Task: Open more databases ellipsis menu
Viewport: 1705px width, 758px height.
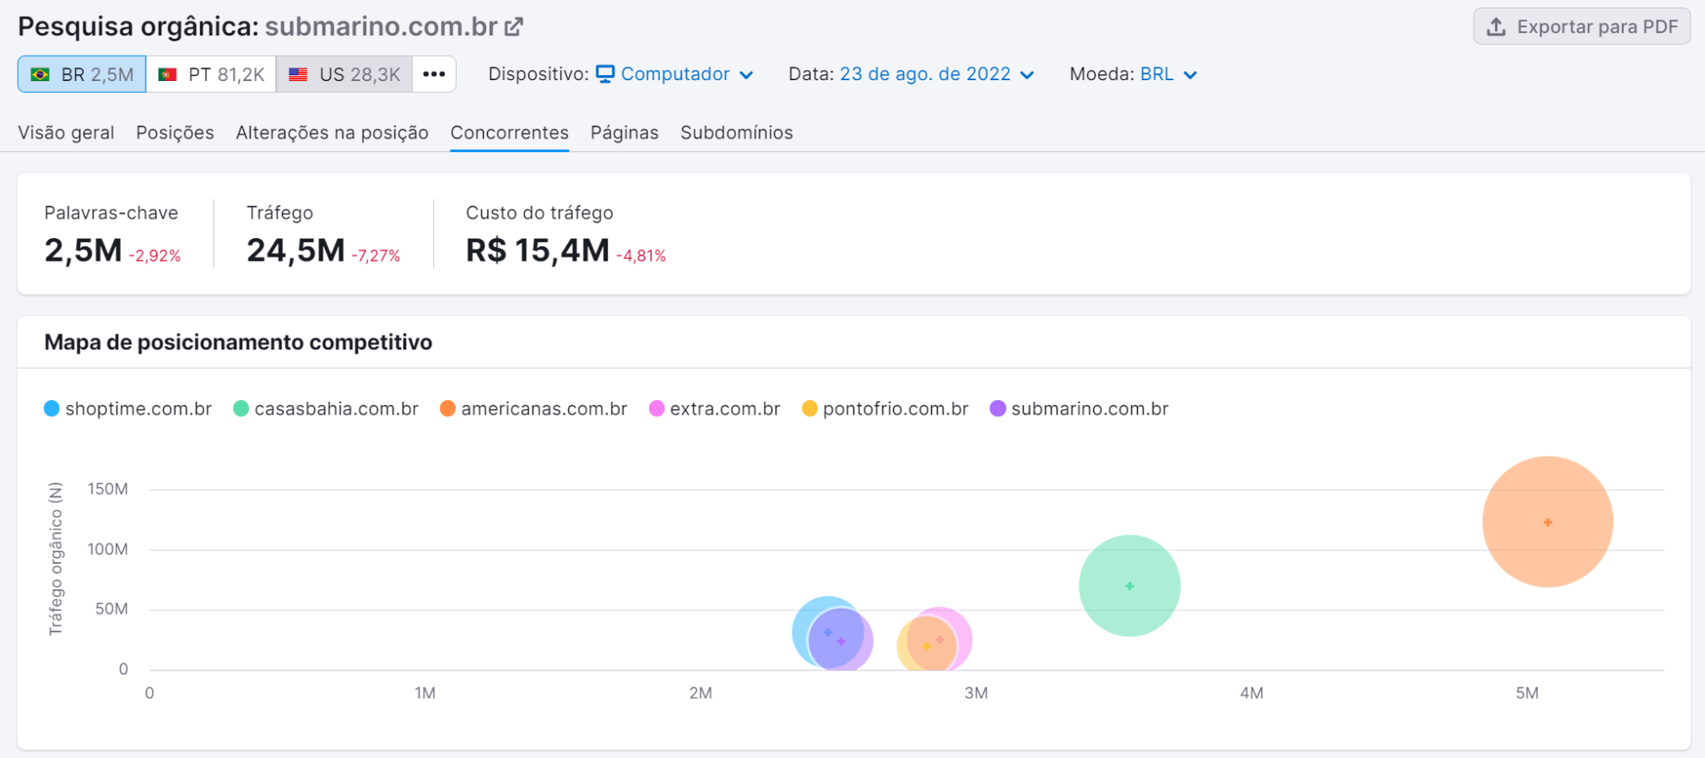Action: pos(434,74)
